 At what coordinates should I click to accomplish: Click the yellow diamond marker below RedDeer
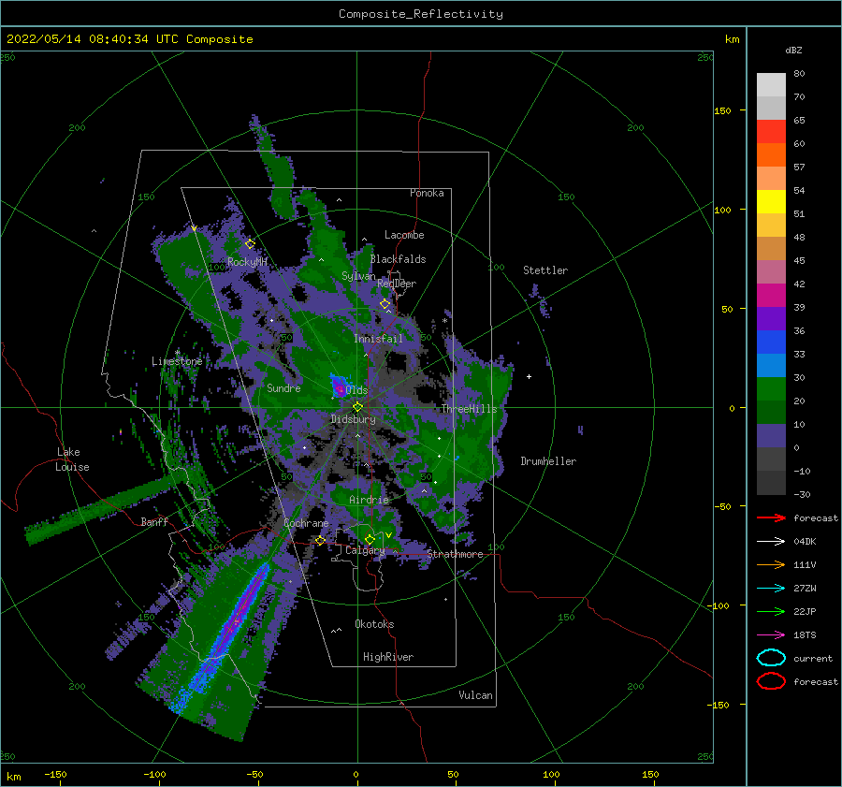pyautogui.click(x=385, y=304)
